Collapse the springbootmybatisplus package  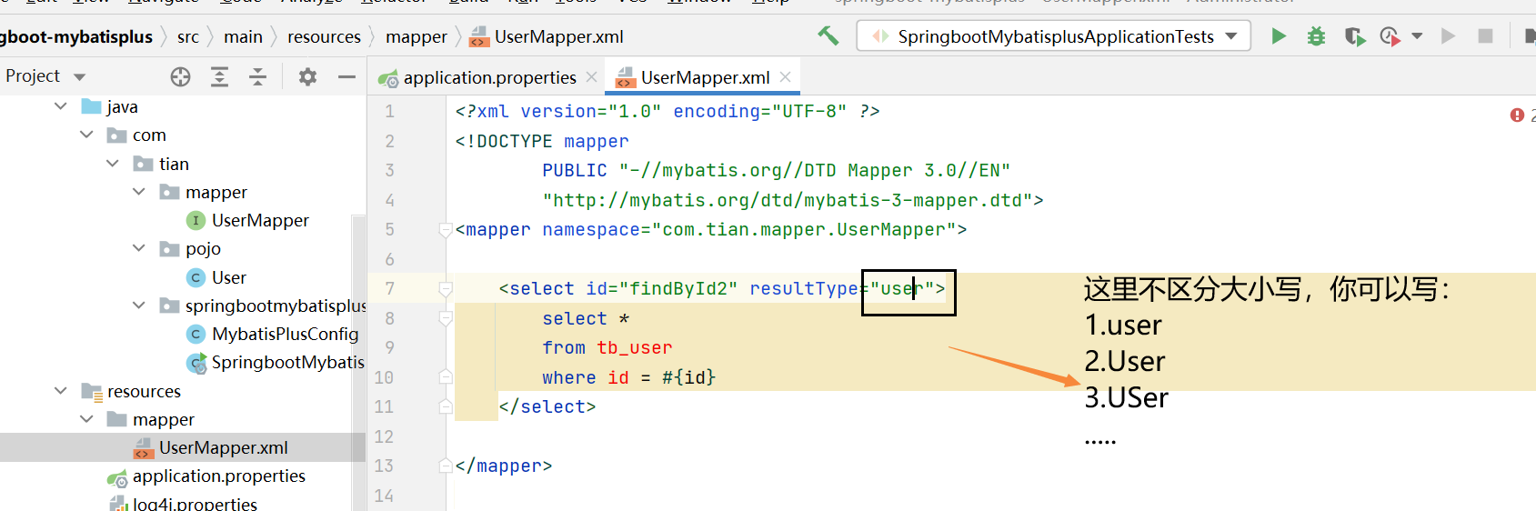coord(139,306)
